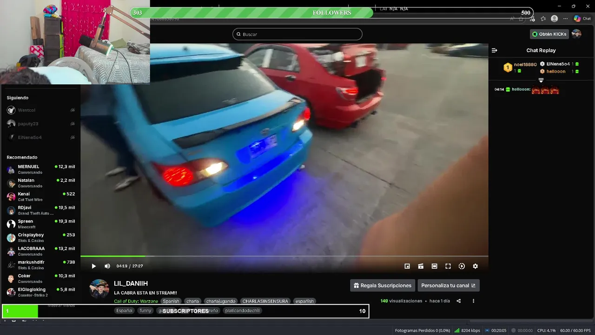Expand the gift leaderboard chevron in chat

point(541,80)
